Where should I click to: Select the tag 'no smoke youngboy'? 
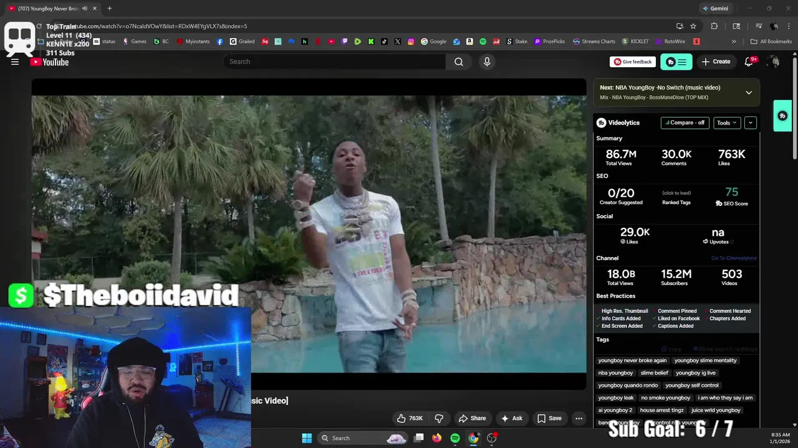click(665, 398)
